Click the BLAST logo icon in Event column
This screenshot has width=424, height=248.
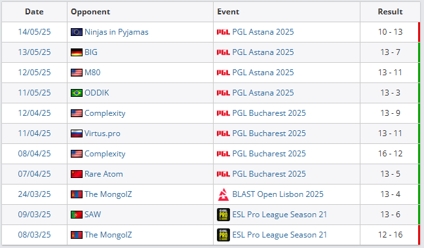[223, 194]
